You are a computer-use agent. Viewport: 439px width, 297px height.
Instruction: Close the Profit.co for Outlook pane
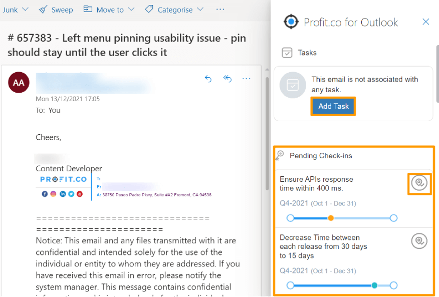tap(426, 22)
